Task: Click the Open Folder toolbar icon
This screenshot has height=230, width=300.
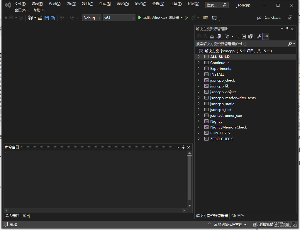Action: tap(206, 18)
